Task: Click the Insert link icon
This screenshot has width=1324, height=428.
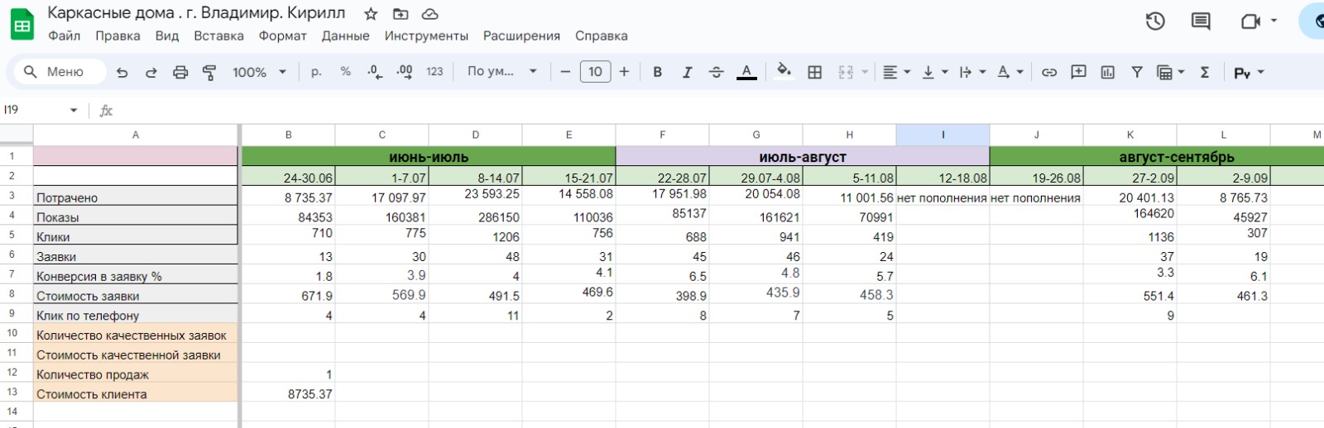Action: point(1049,72)
